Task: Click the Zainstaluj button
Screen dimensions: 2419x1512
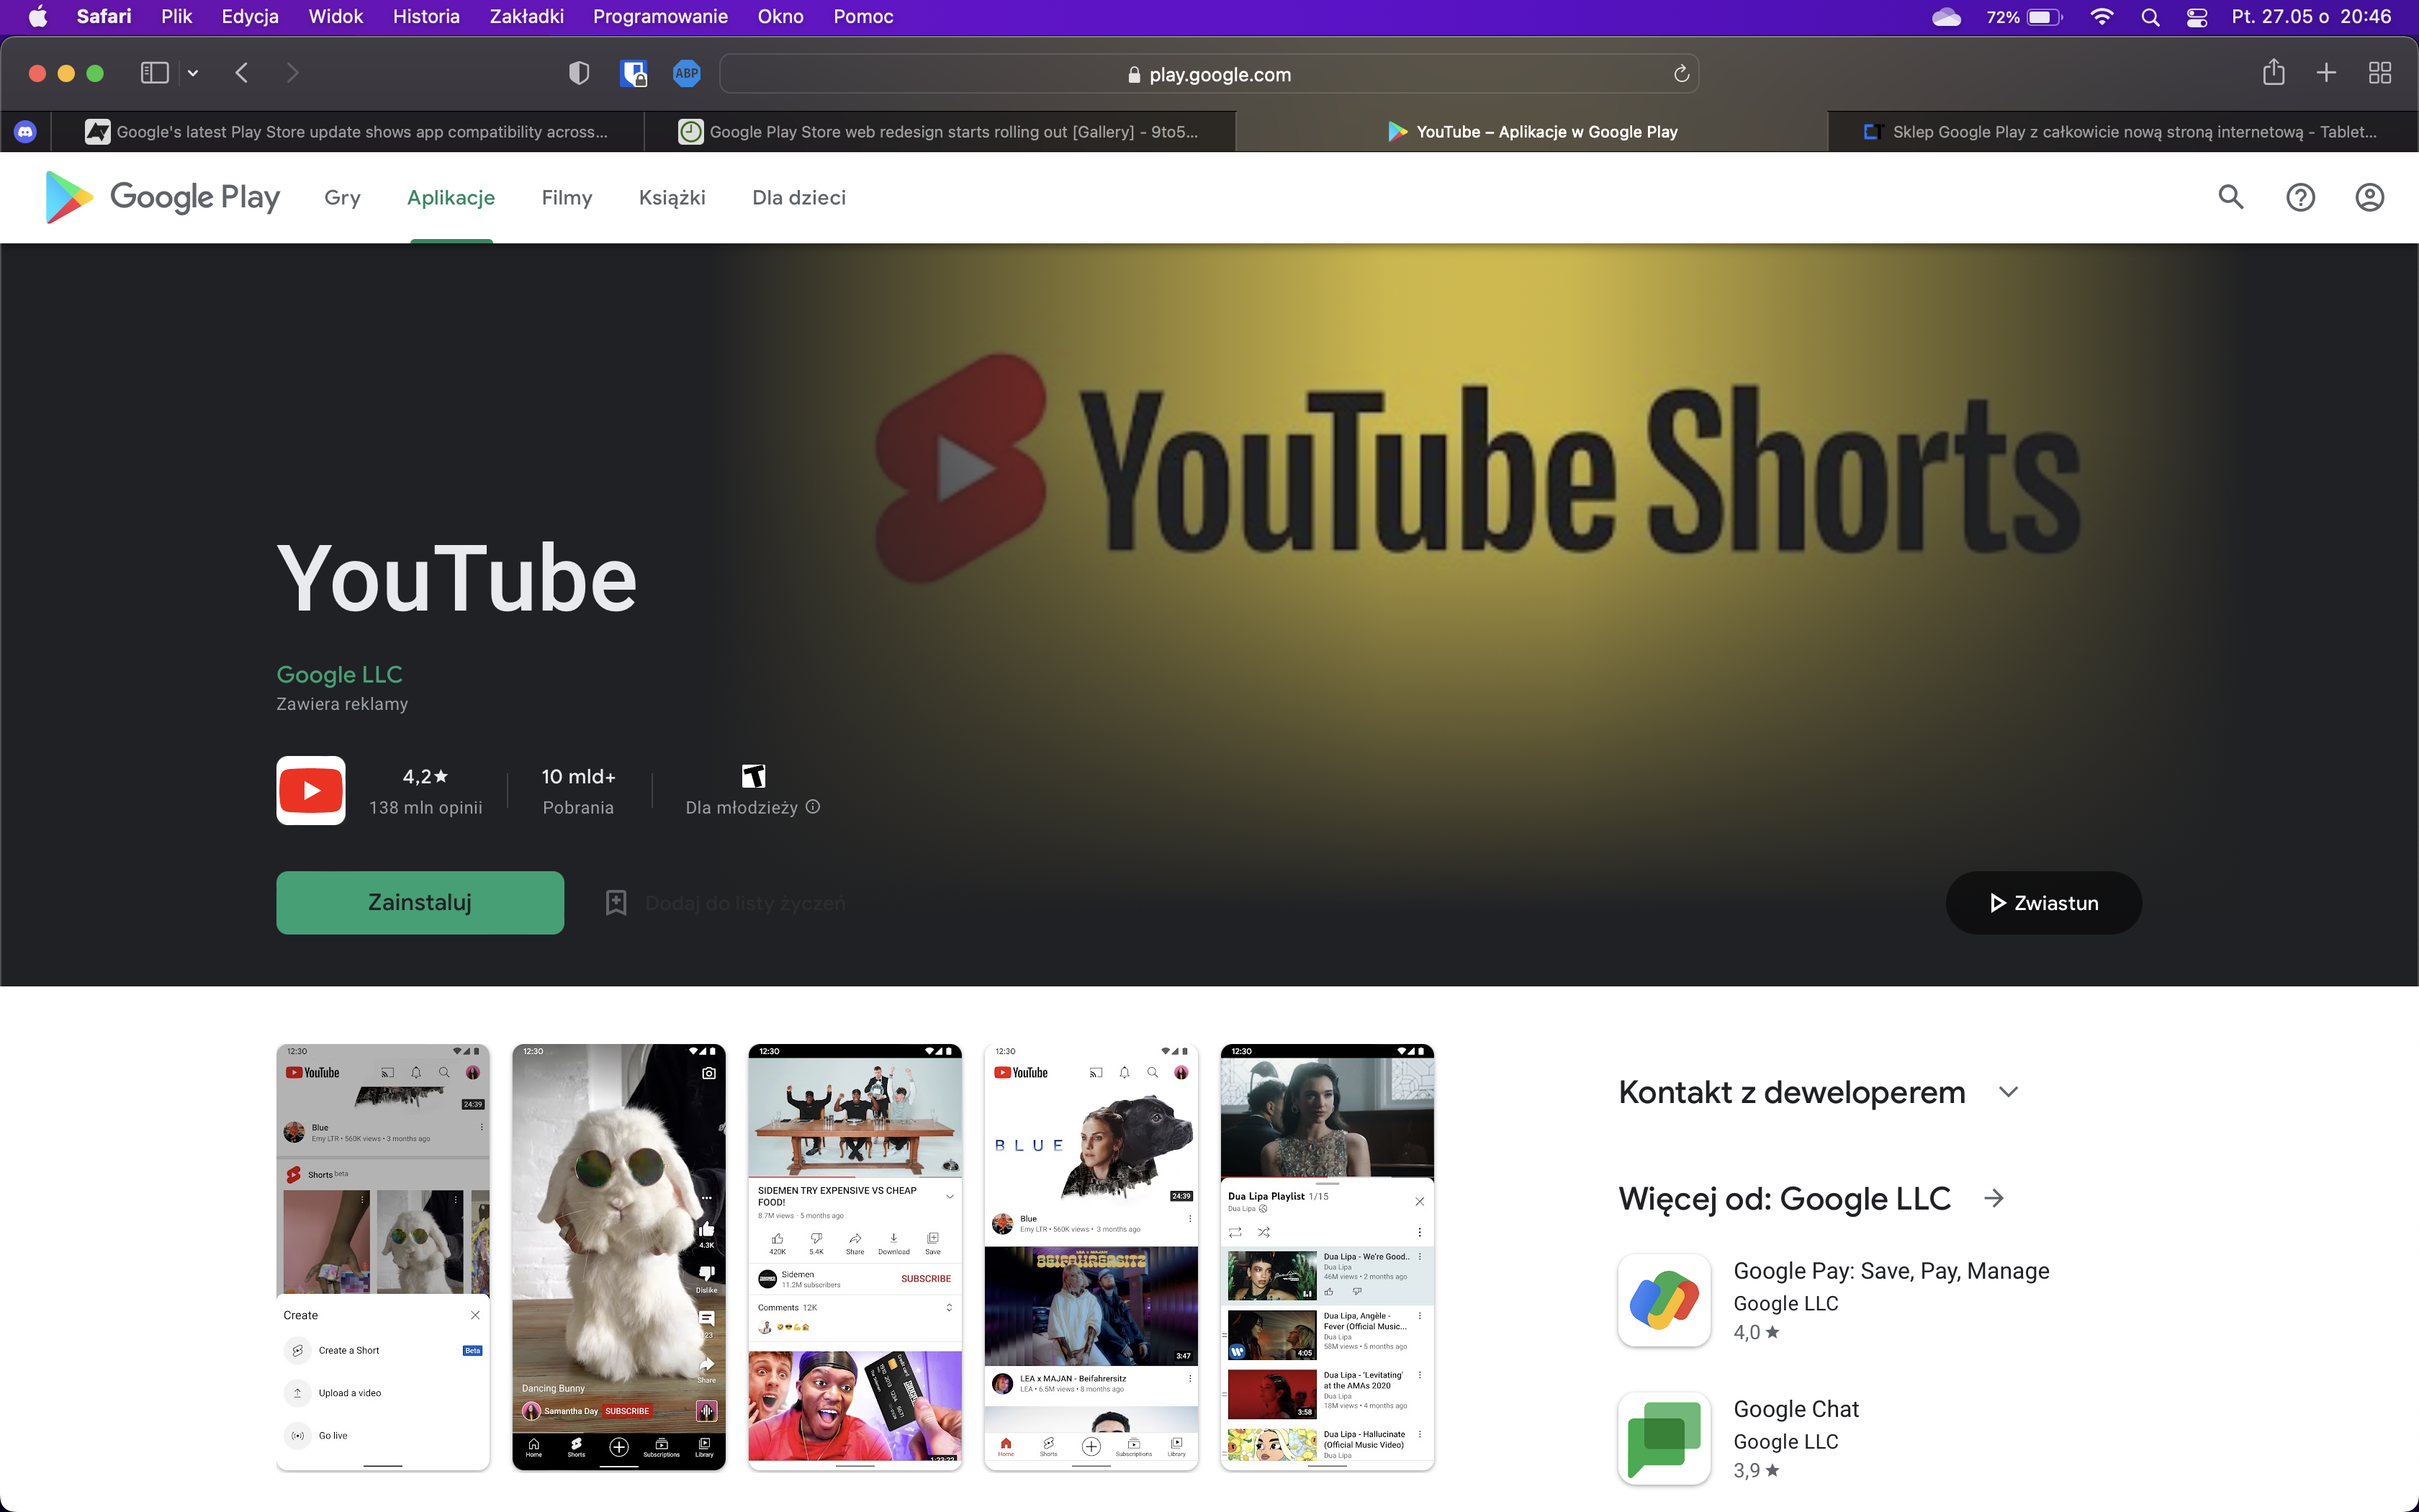Action: coord(420,902)
